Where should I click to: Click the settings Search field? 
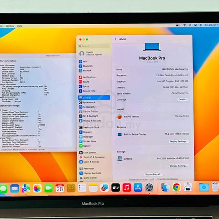[94, 46]
